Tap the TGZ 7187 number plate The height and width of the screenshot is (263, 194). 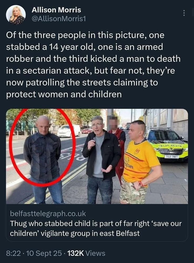[x=172, y=157]
